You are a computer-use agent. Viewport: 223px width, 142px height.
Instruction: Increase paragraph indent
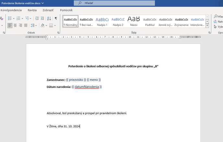point(42,18)
